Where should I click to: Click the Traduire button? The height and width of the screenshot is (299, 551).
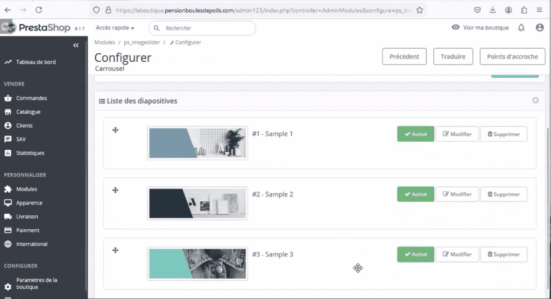[453, 56]
